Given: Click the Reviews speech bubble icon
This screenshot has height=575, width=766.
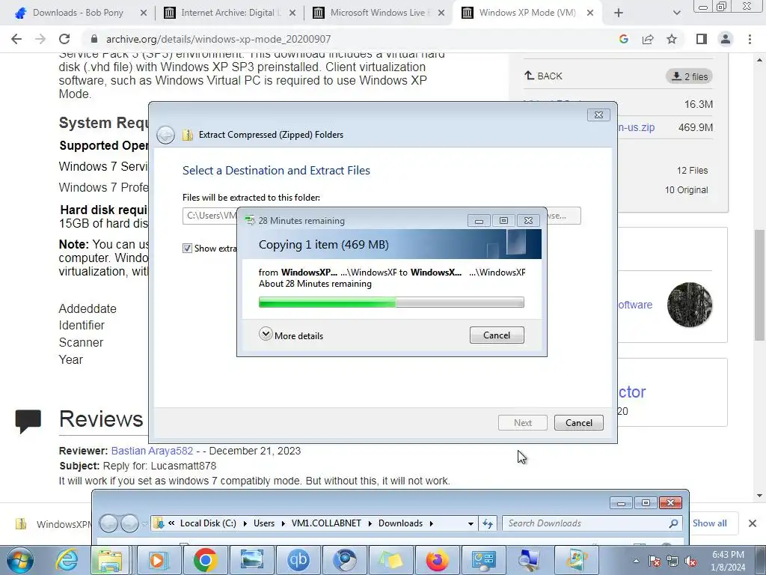Looking at the screenshot, I should point(28,421).
